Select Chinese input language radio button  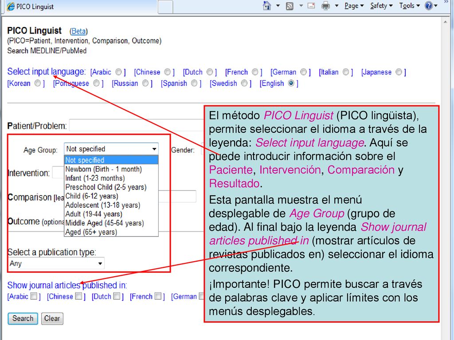click(x=167, y=72)
